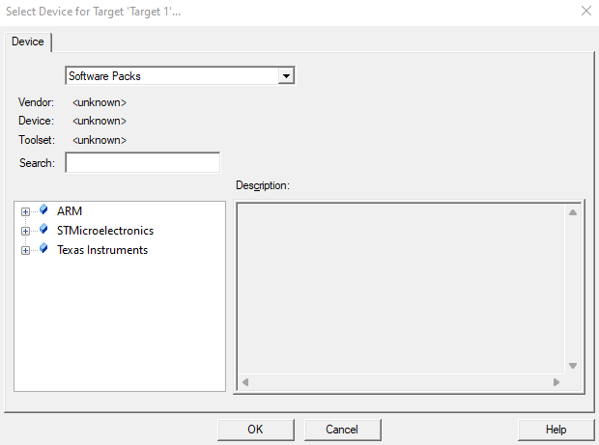Screen dimensions: 599x445
Task: Expand the Texas Instruments tree node
Action: (x=25, y=250)
